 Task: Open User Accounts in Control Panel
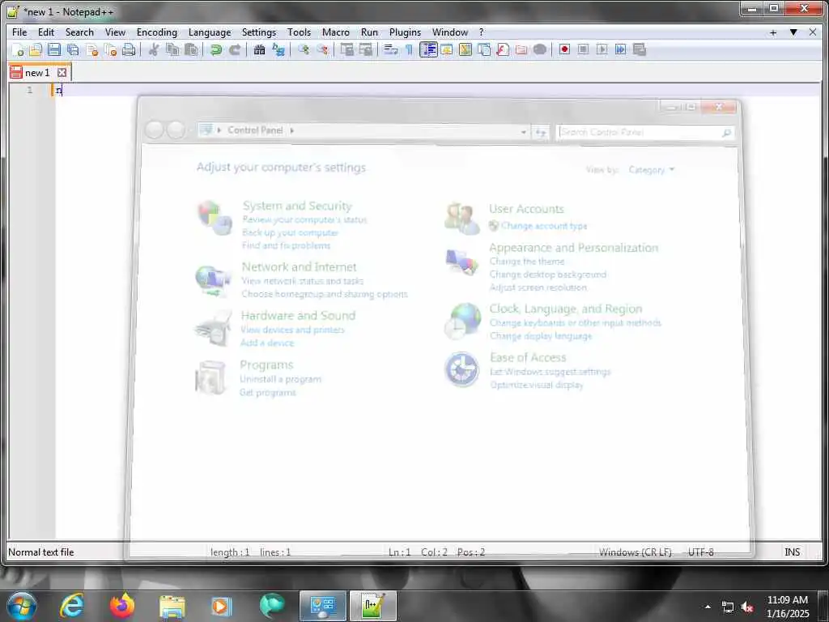[x=526, y=209]
